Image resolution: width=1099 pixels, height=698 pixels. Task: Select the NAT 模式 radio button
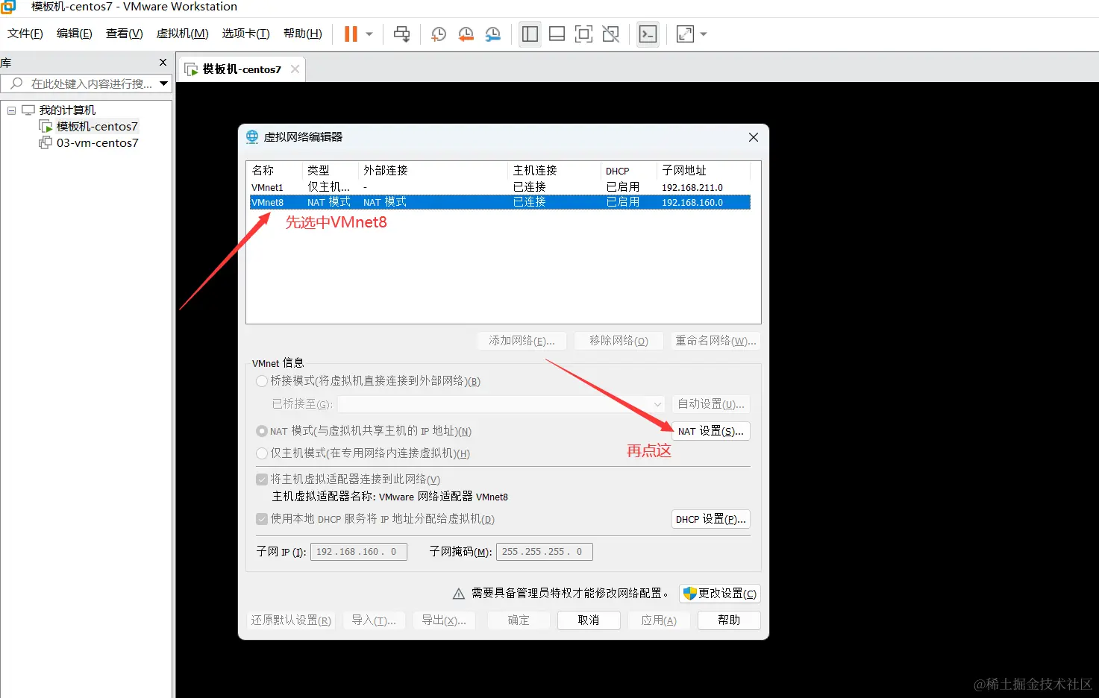(x=262, y=431)
